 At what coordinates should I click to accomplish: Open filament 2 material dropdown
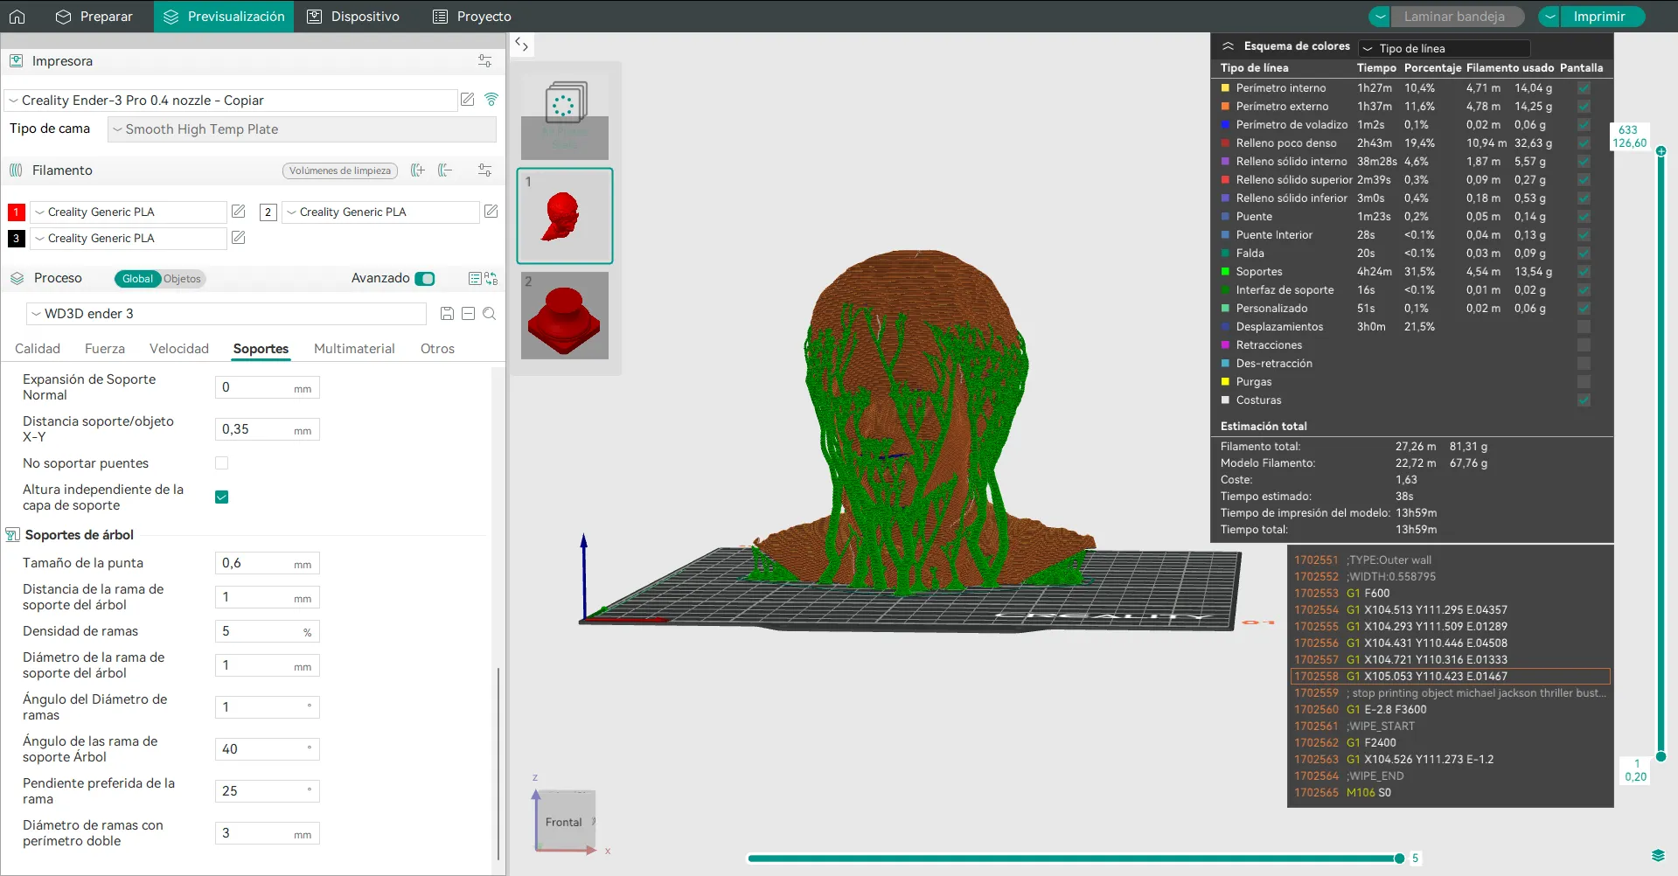(380, 212)
